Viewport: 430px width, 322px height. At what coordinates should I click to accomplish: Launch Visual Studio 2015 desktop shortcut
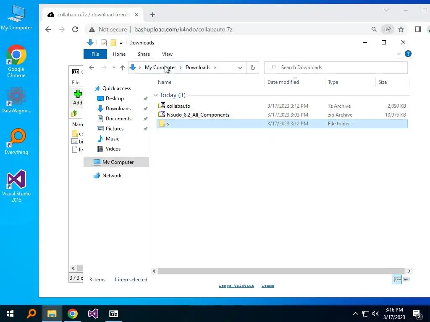(16, 186)
